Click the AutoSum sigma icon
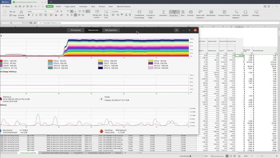The height and width of the screenshot is (158, 280). (x=163, y=12)
